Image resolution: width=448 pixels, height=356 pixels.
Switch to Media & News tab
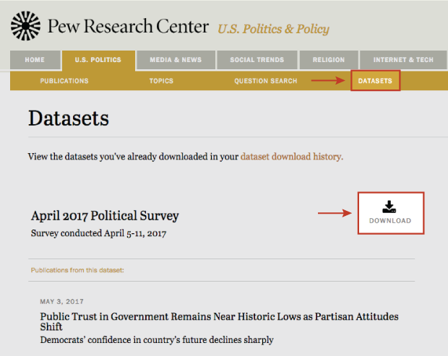point(176,60)
